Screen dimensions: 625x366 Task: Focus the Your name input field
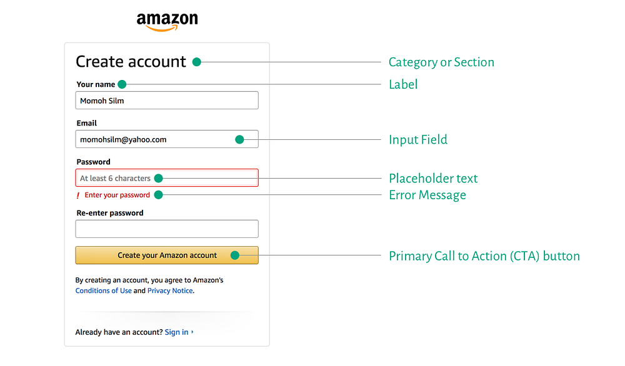(167, 101)
